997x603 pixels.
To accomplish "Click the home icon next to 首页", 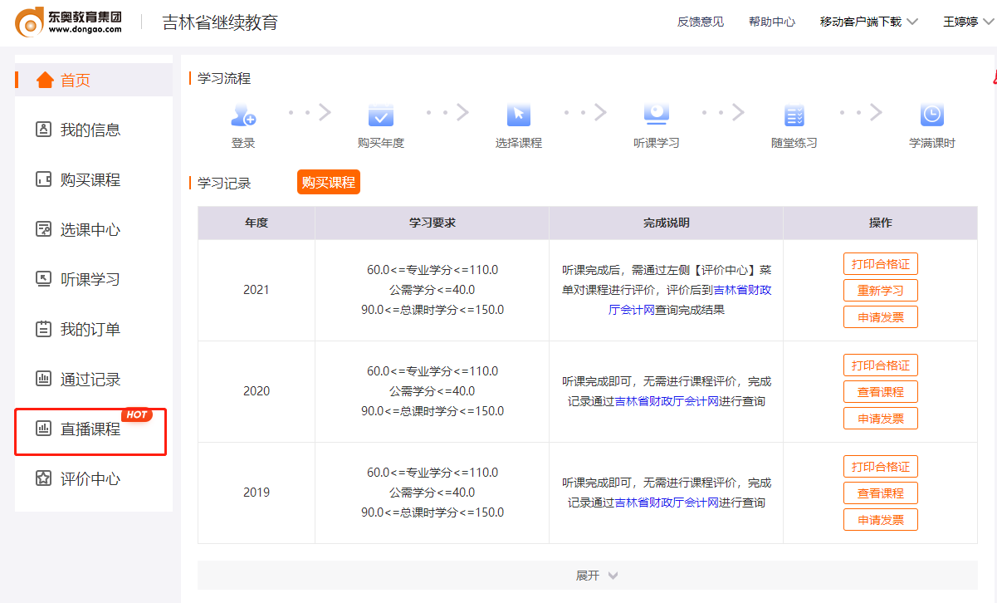I will click(45, 80).
